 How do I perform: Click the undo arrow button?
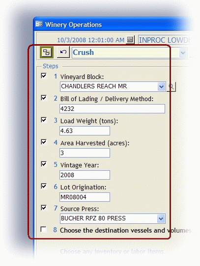63,52
